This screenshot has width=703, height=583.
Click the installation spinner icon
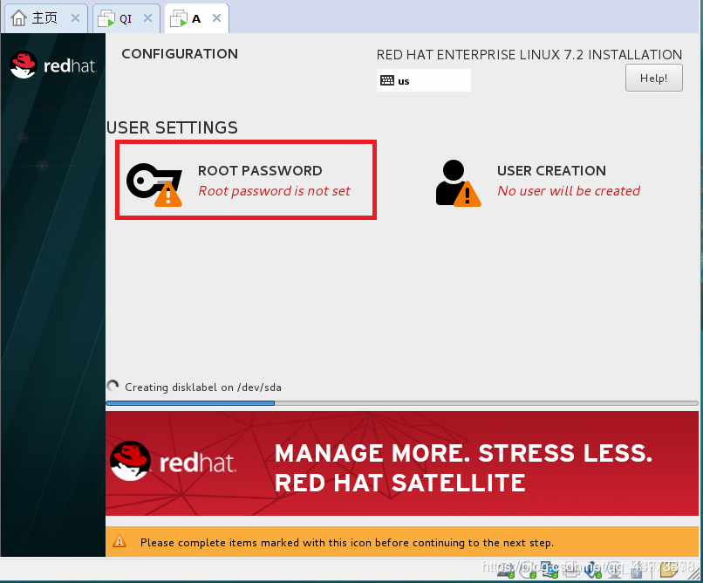[x=113, y=386]
